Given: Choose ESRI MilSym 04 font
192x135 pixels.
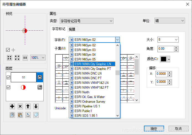Looking at the screenshot, I should (x=92, y=55).
